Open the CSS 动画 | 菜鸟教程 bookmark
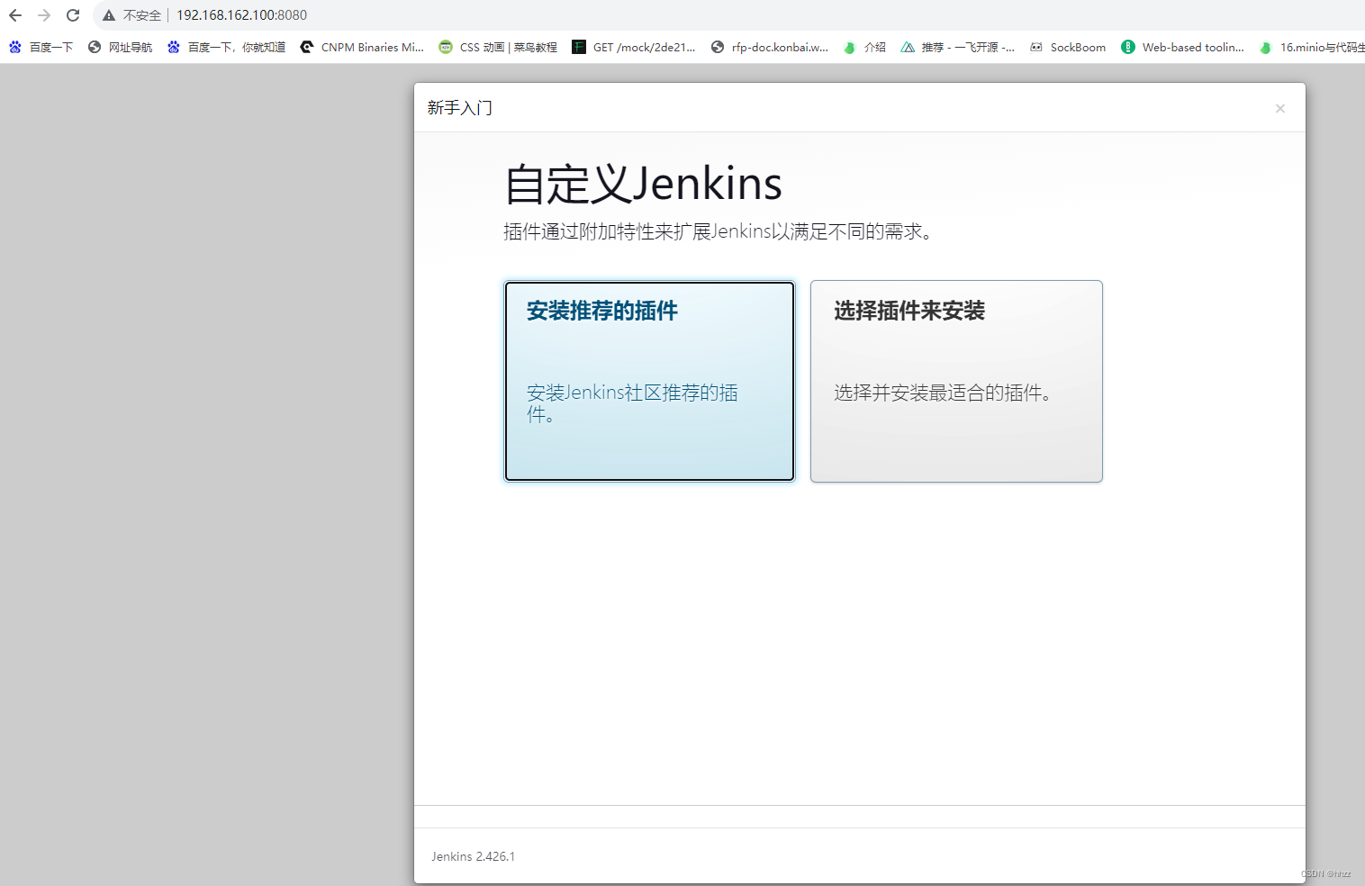Image resolution: width=1365 pixels, height=886 pixels. pyautogui.click(x=498, y=47)
